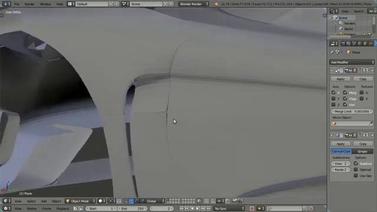Copy the Subdivision Surface modifier
Screen dimensions: 377x212
pos(363,144)
